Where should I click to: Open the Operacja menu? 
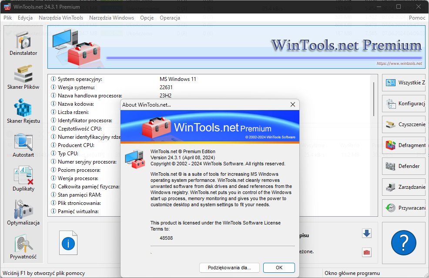pos(170,18)
